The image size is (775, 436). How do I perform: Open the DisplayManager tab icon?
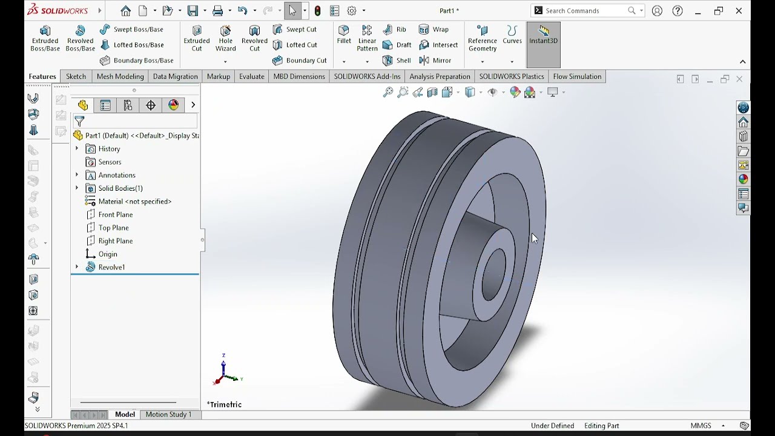174,105
